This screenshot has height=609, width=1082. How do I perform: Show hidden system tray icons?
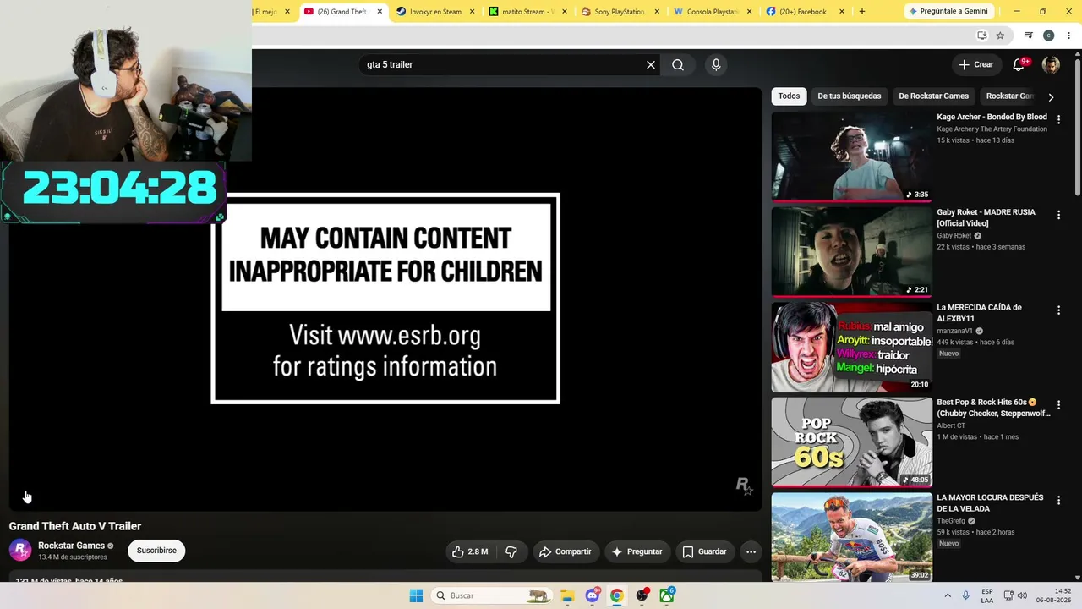pyautogui.click(x=948, y=595)
